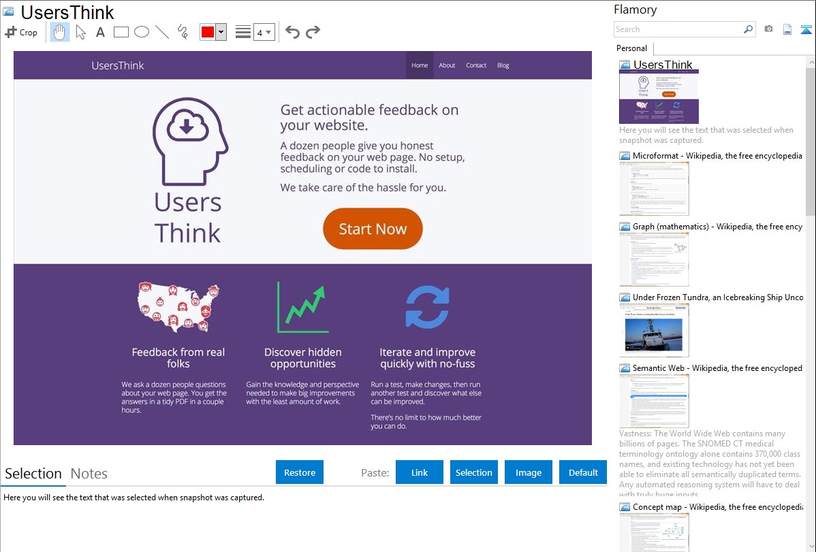The width and height of the screenshot is (816, 552).
Task: Open the Graph (mathematics) snapshot thumbnail
Action: (x=654, y=259)
